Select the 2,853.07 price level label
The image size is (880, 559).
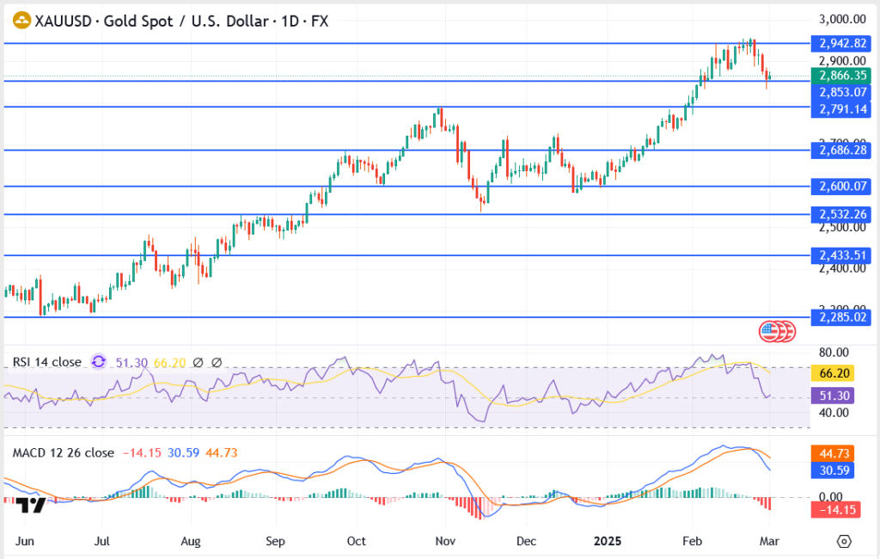(842, 91)
